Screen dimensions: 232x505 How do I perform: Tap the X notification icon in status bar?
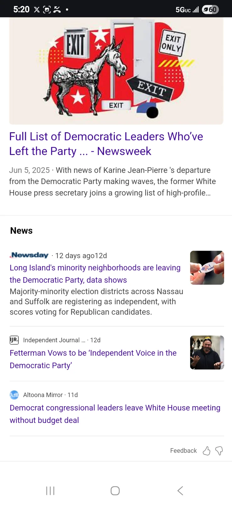(37, 9)
